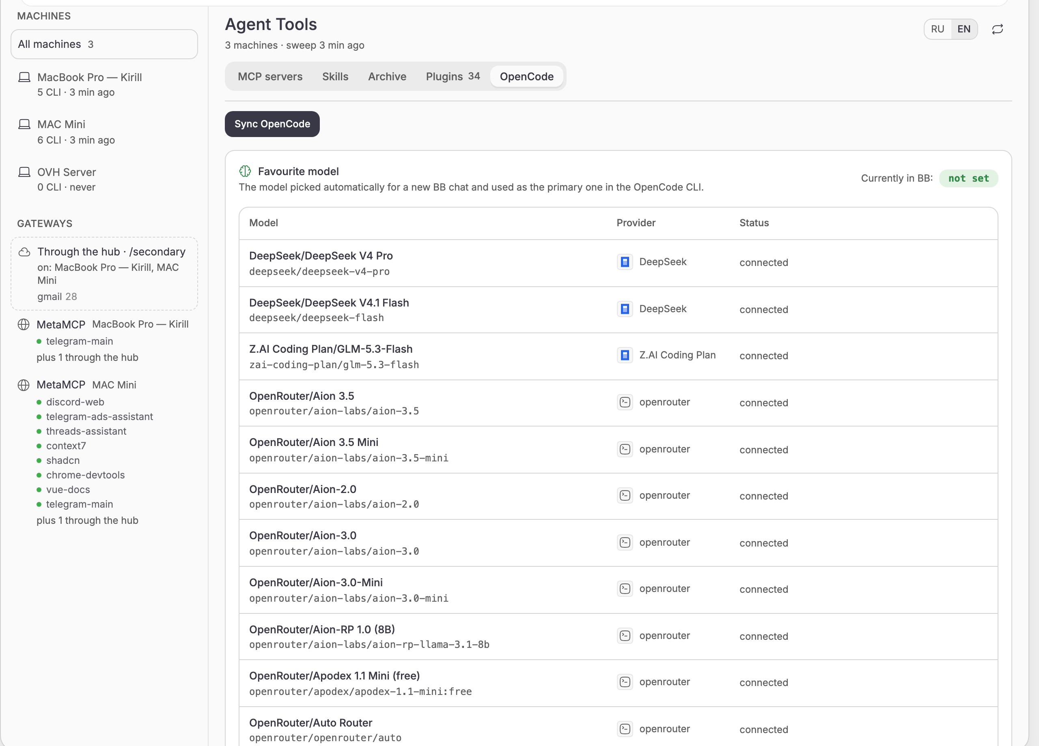Click the brain icon beside Favourite model
The width and height of the screenshot is (1039, 746).
coord(245,171)
